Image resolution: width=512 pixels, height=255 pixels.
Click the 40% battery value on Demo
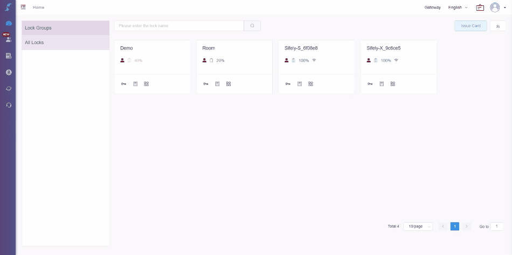click(x=138, y=60)
